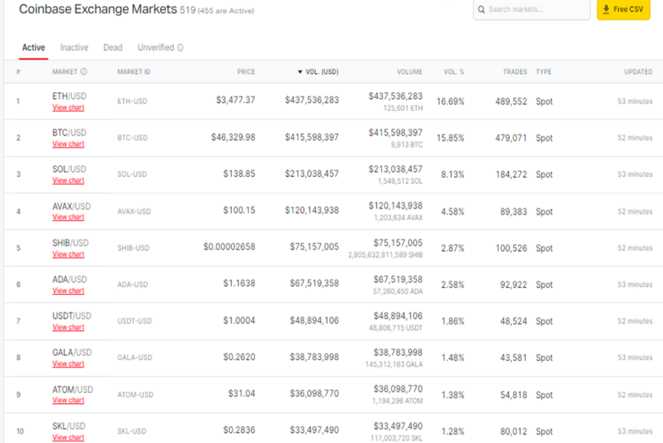Open View chart for SHIB/USD
Screen dimensions: 663x443
(68, 254)
